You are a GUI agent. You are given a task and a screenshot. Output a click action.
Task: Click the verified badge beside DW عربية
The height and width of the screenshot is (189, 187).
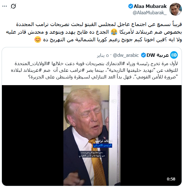[x=143, y=55]
